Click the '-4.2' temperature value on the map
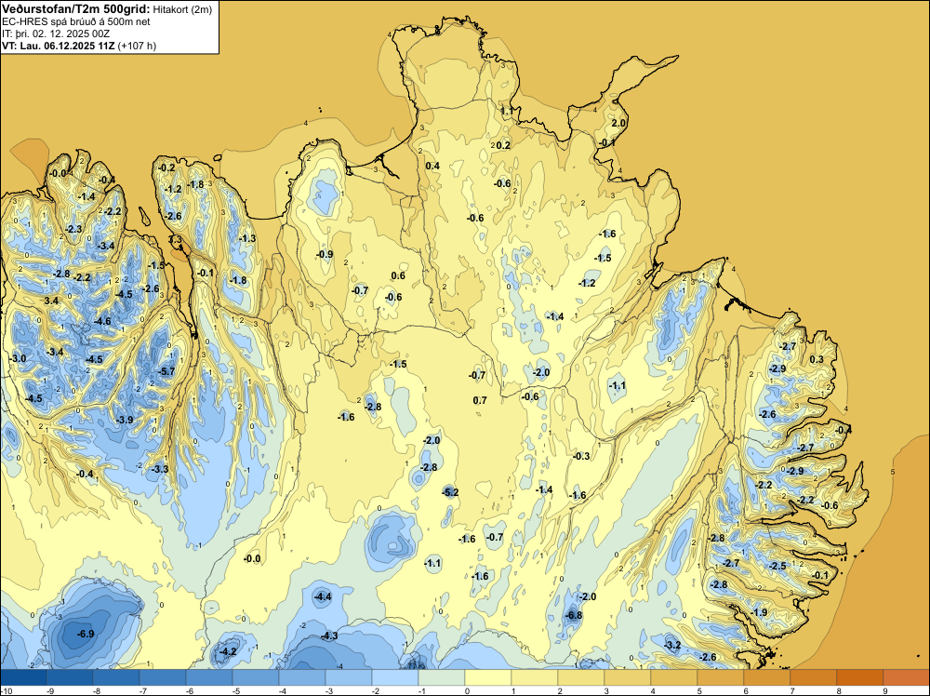Viewport: 930px width, 696px height. 229,651
